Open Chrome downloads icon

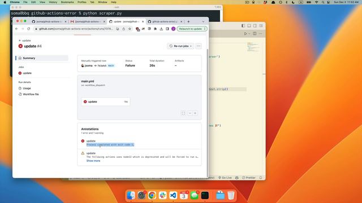click(x=161, y=29)
